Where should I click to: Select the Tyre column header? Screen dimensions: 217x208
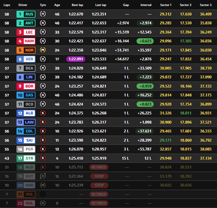43,5
